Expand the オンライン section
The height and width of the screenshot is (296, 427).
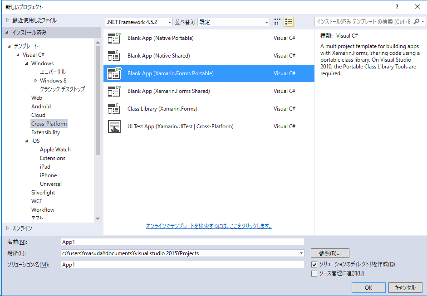8,228
